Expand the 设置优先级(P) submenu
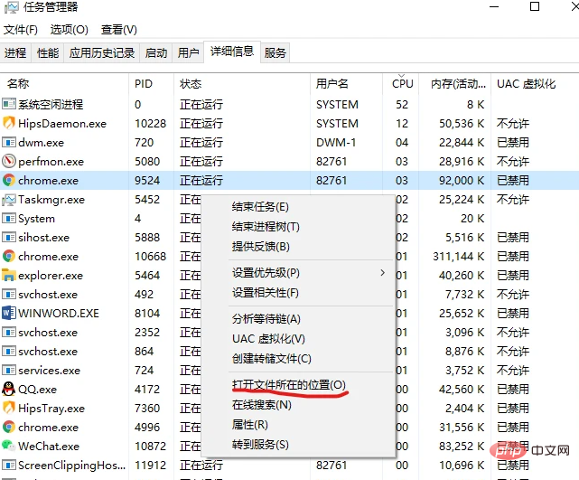The width and height of the screenshot is (579, 480). pos(298,273)
